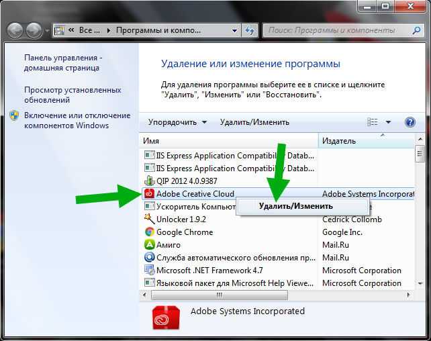Select the 'Амиго' entry

[169, 245]
